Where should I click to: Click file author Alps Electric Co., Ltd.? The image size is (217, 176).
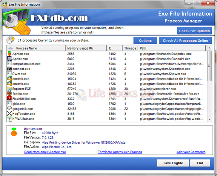click(57, 147)
